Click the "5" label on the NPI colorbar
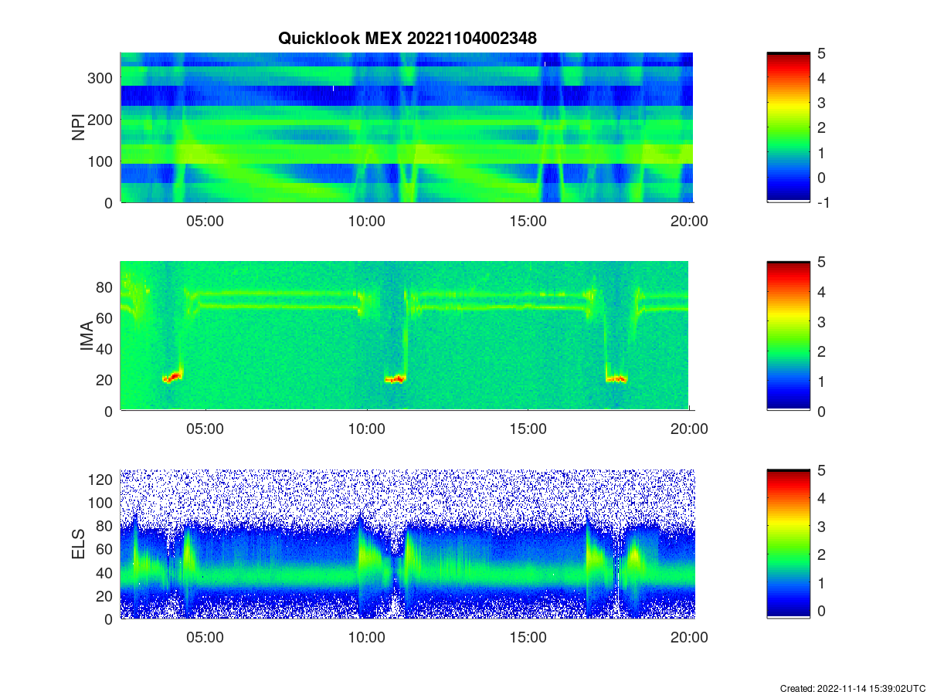The width and height of the screenshot is (927, 695). 821,53
